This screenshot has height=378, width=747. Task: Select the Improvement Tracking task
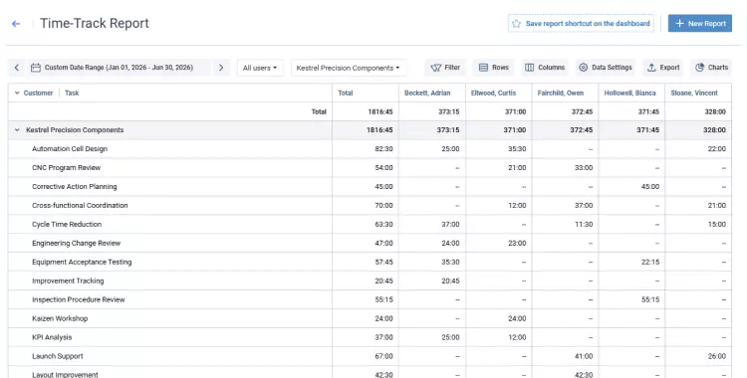point(68,281)
